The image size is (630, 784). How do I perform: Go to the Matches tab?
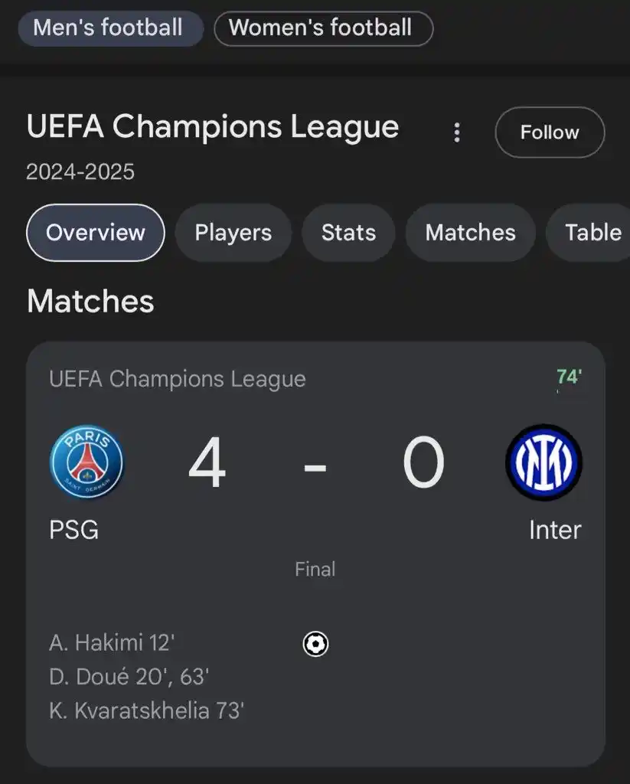(470, 233)
